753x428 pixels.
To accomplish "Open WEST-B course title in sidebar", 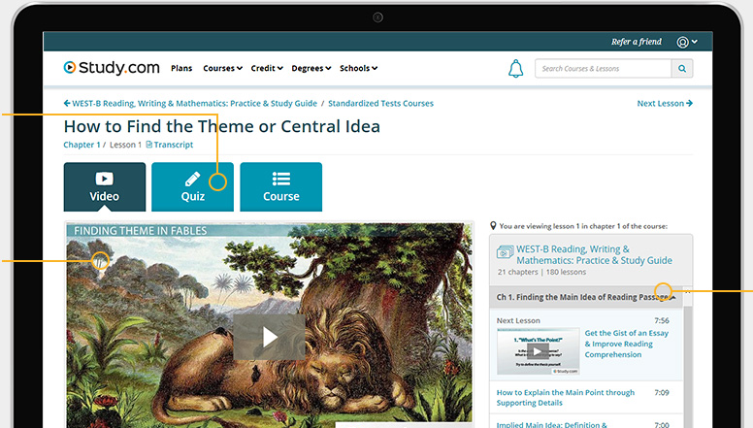I will 594,254.
